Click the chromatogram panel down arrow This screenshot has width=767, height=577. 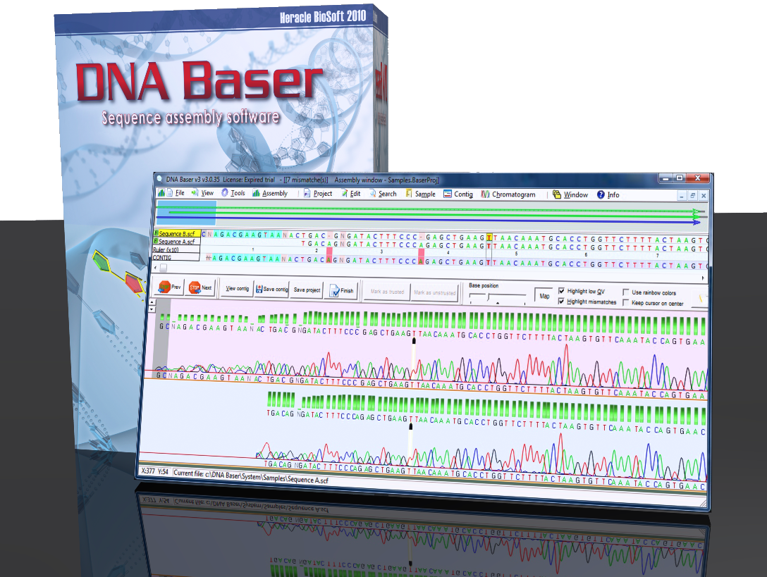(x=152, y=309)
